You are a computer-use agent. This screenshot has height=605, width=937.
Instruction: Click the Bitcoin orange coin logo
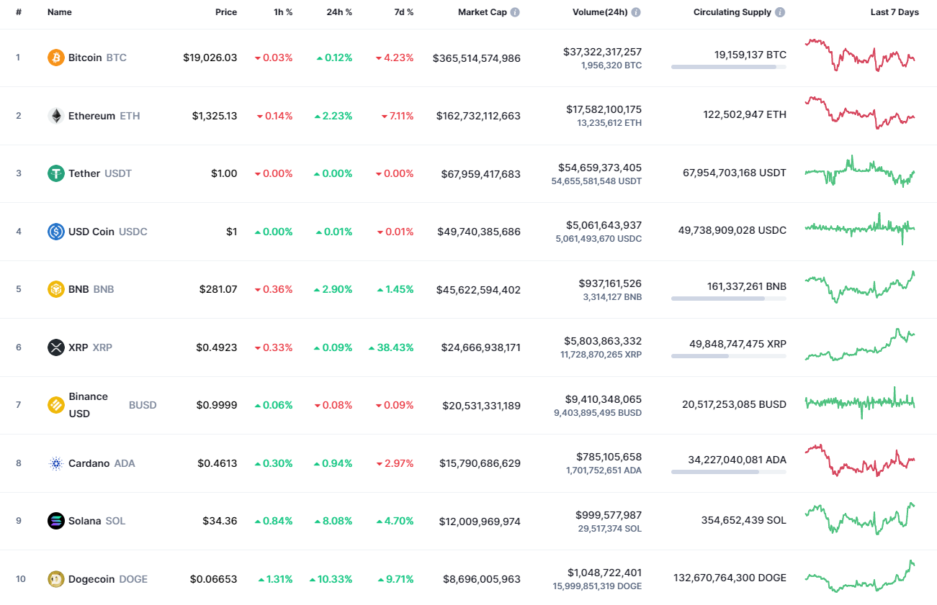[56, 58]
